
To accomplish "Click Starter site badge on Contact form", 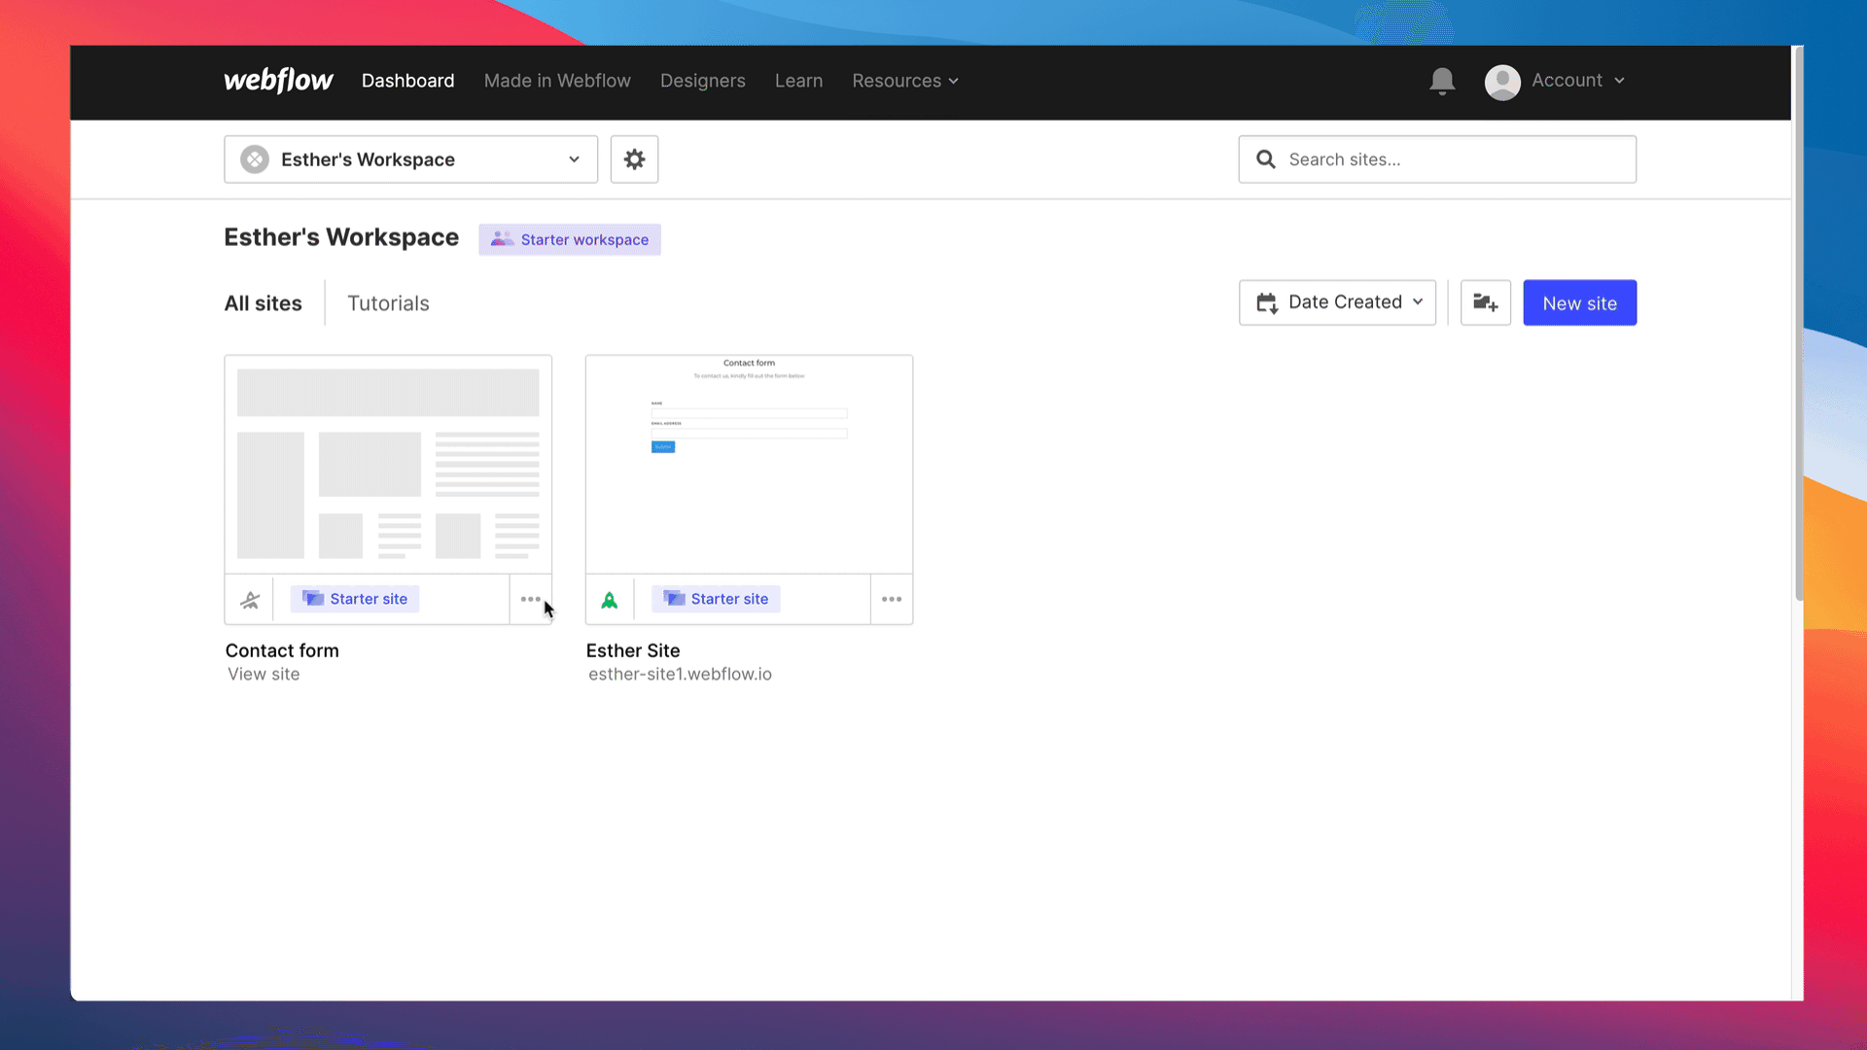I will pyautogui.click(x=355, y=599).
